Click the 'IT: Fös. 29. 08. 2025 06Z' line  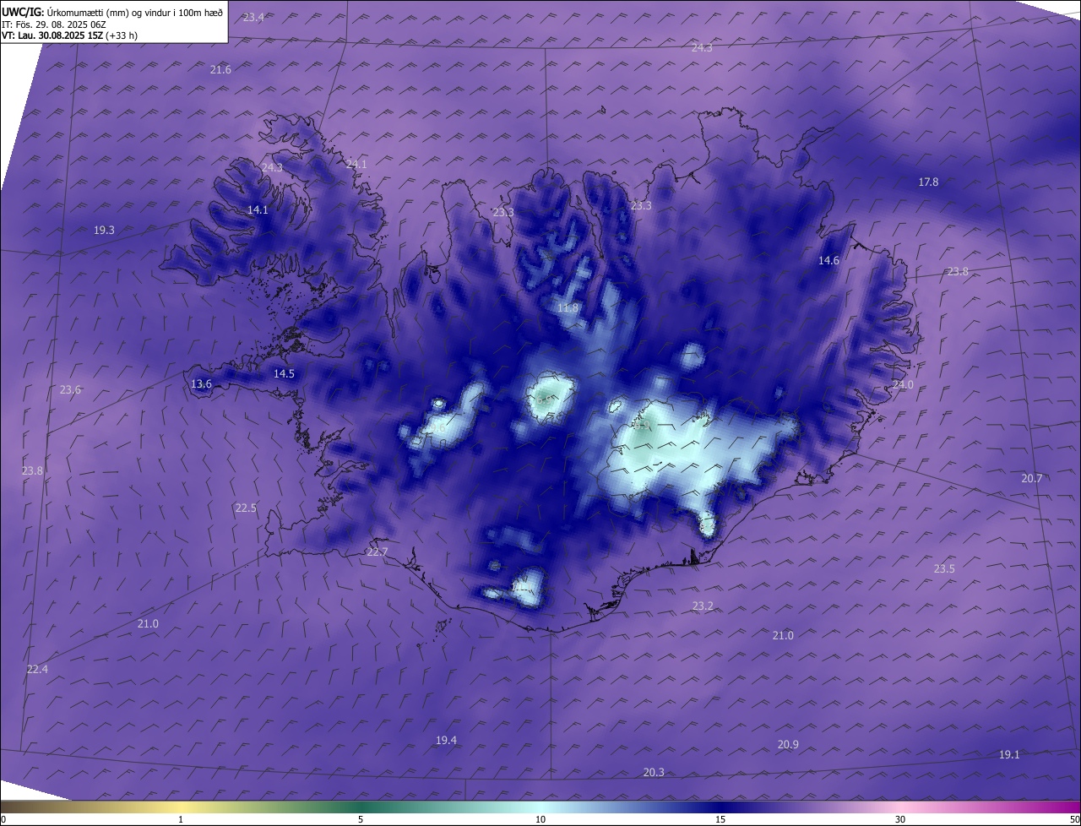[x=53, y=24]
